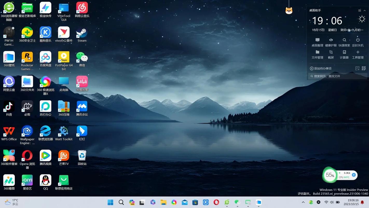Select the 微信 desktop icon
The height and width of the screenshot is (208, 369).
[x=82, y=59]
